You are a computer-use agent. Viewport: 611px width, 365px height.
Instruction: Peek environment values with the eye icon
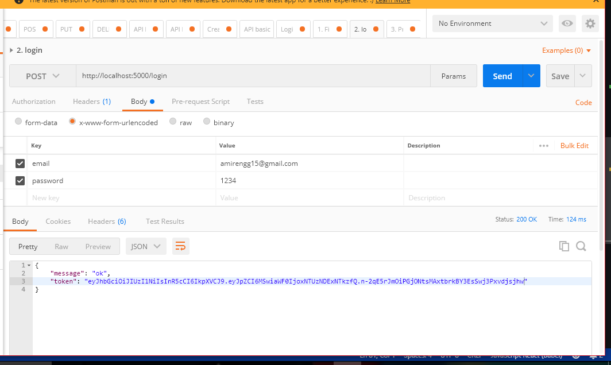pos(567,24)
